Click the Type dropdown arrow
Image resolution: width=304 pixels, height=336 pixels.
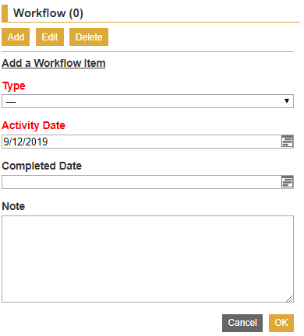click(x=287, y=101)
